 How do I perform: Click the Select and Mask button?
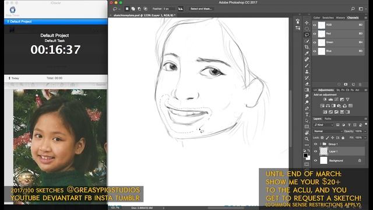coord(201,9)
